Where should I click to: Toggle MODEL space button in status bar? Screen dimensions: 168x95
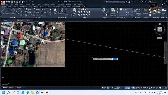[x=104, y=88]
